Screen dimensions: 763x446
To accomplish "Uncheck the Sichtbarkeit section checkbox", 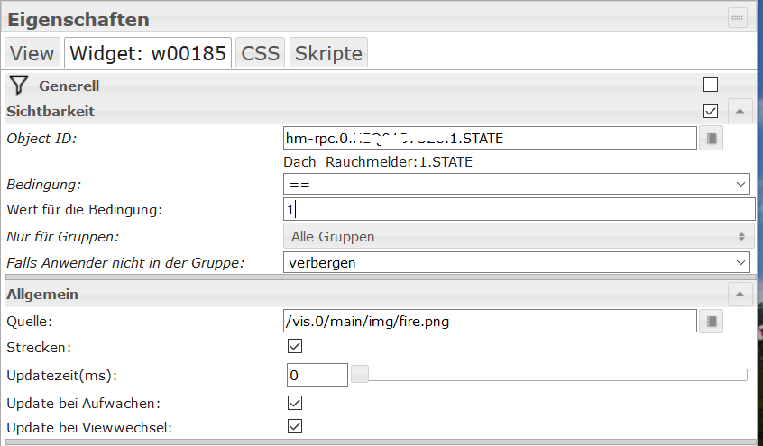I will pyautogui.click(x=711, y=112).
